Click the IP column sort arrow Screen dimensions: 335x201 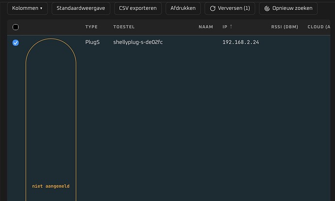(x=231, y=27)
